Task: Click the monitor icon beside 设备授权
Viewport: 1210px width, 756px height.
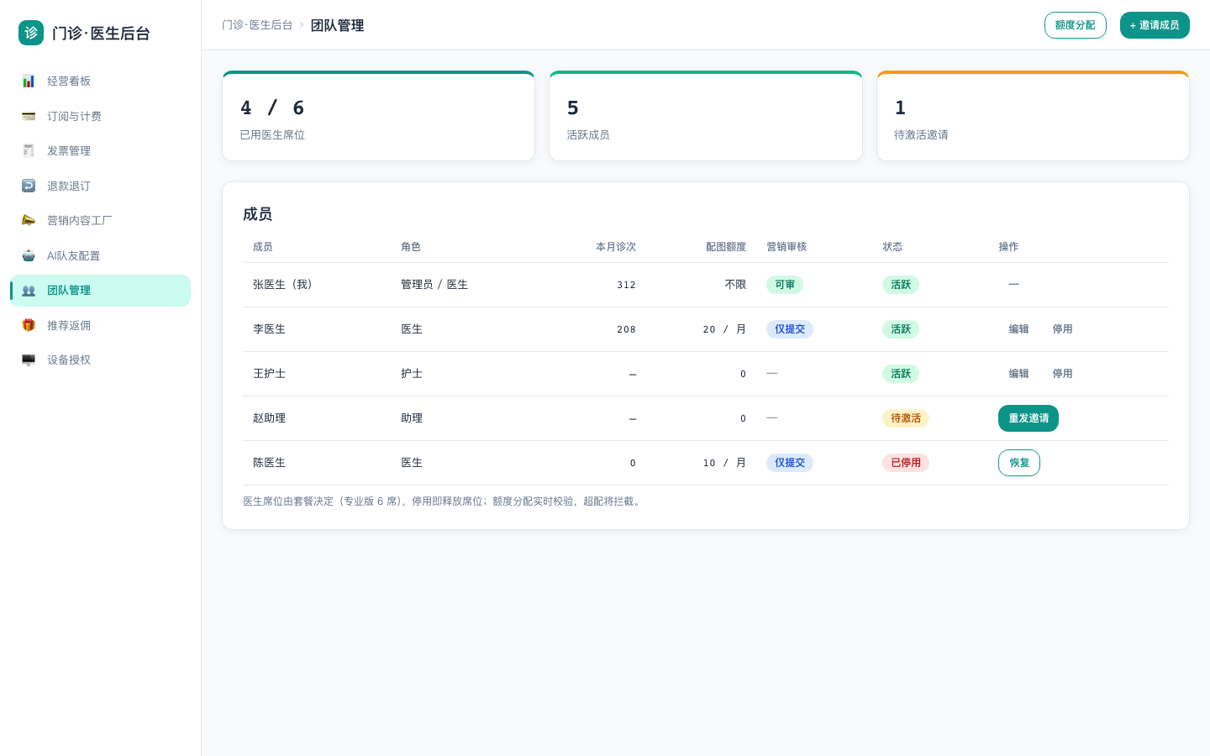Action: tap(29, 360)
